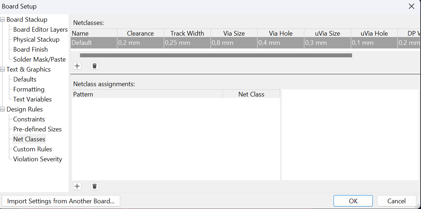Viewport: 421px width, 209px height.
Task: Click the Via Hole column header
Action: click(x=280, y=33)
